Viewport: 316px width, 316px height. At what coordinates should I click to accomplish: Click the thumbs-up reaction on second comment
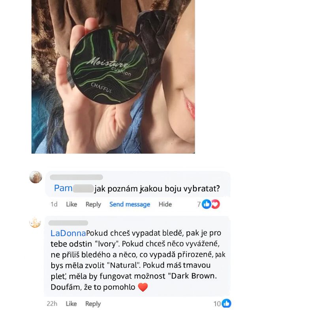[226, 303]
